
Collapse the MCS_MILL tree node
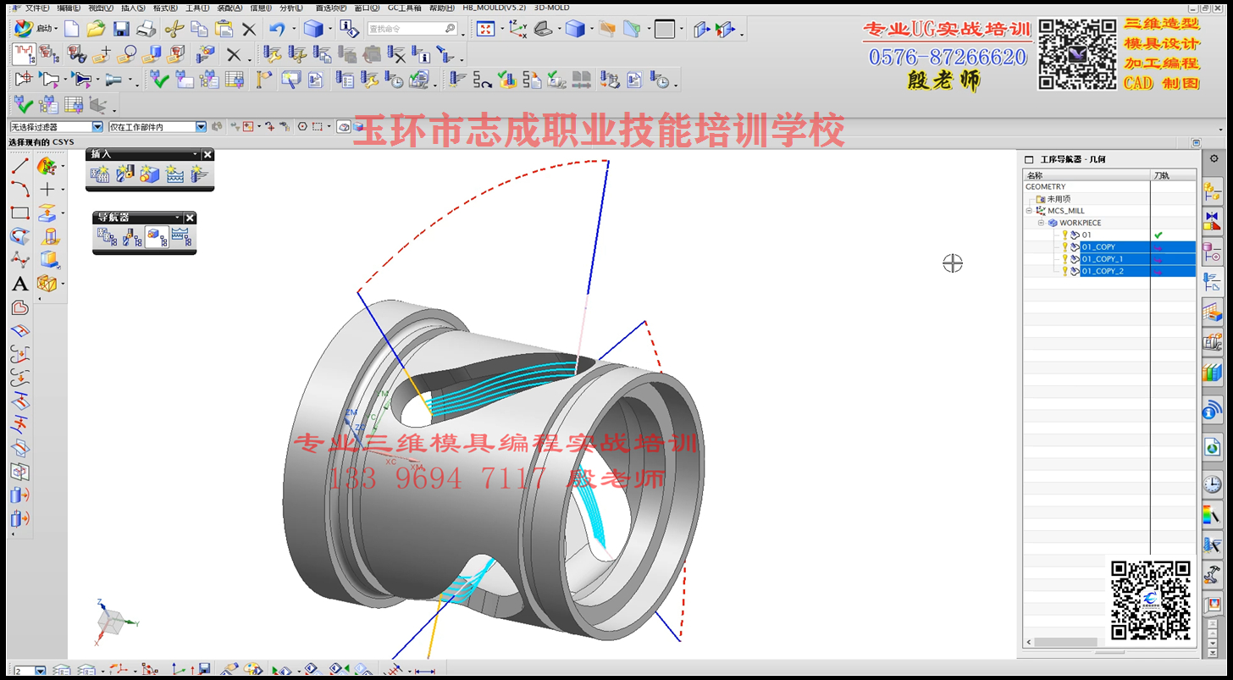[x=1030, y=211]
